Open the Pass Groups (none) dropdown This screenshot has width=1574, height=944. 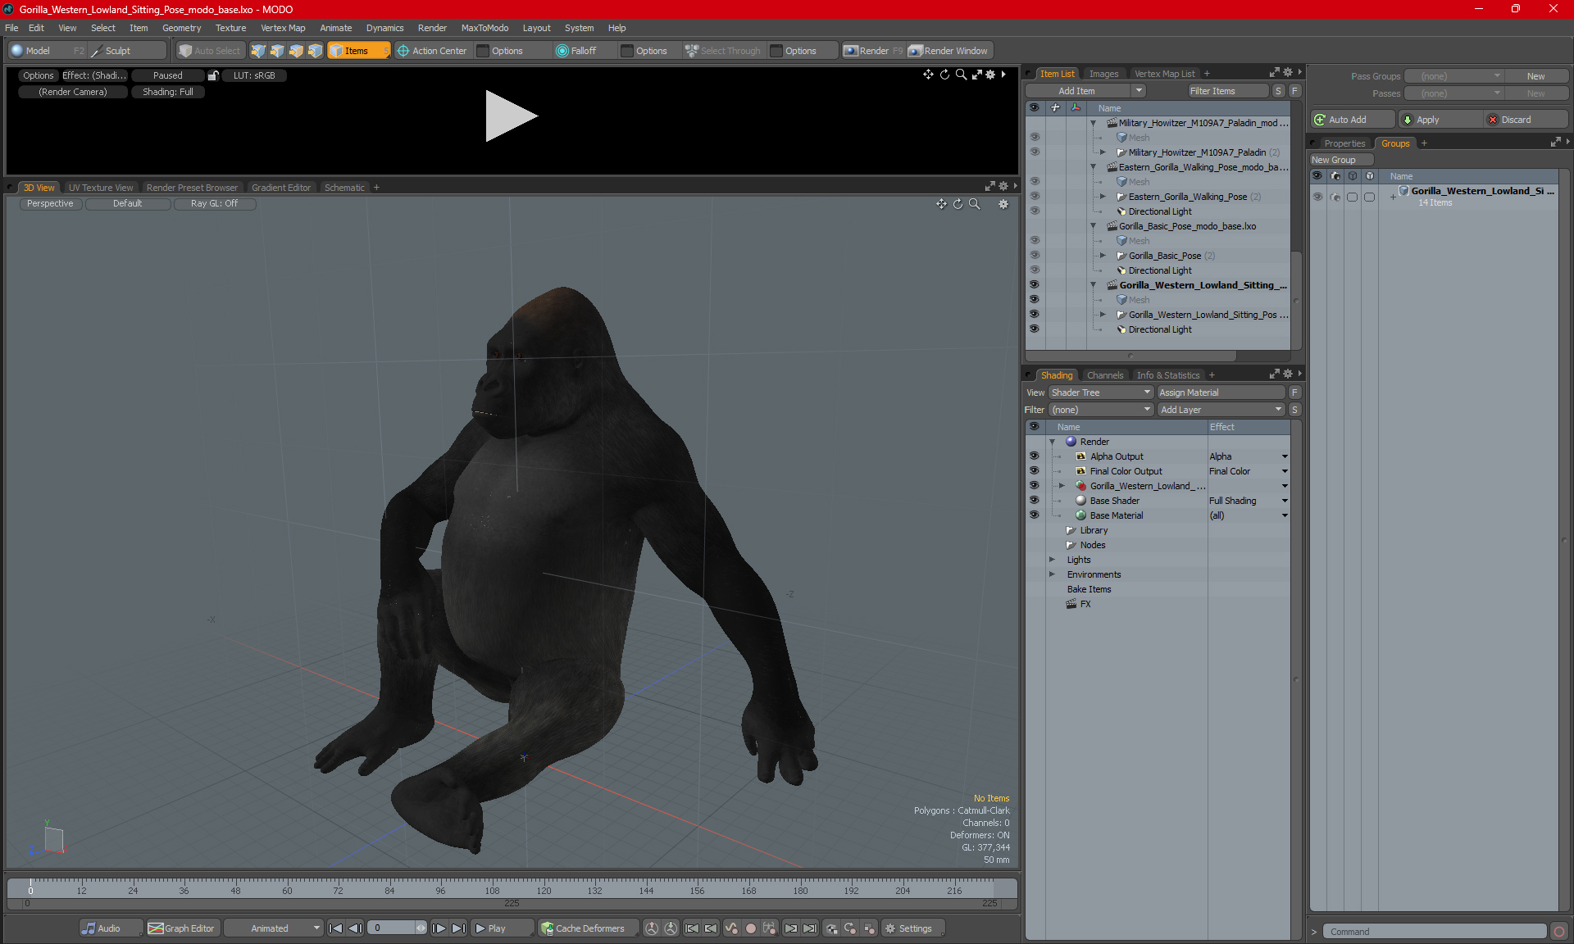click(x=1454, y=76)
